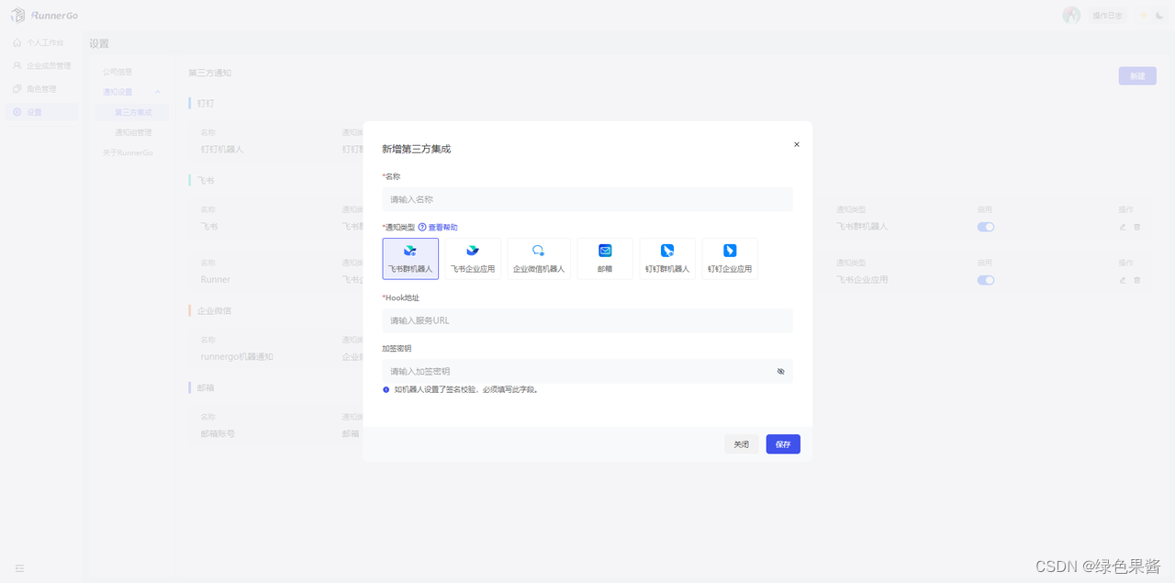
Task: Collapse the 通知设置 section chevron
Action: tap(158, 92)
